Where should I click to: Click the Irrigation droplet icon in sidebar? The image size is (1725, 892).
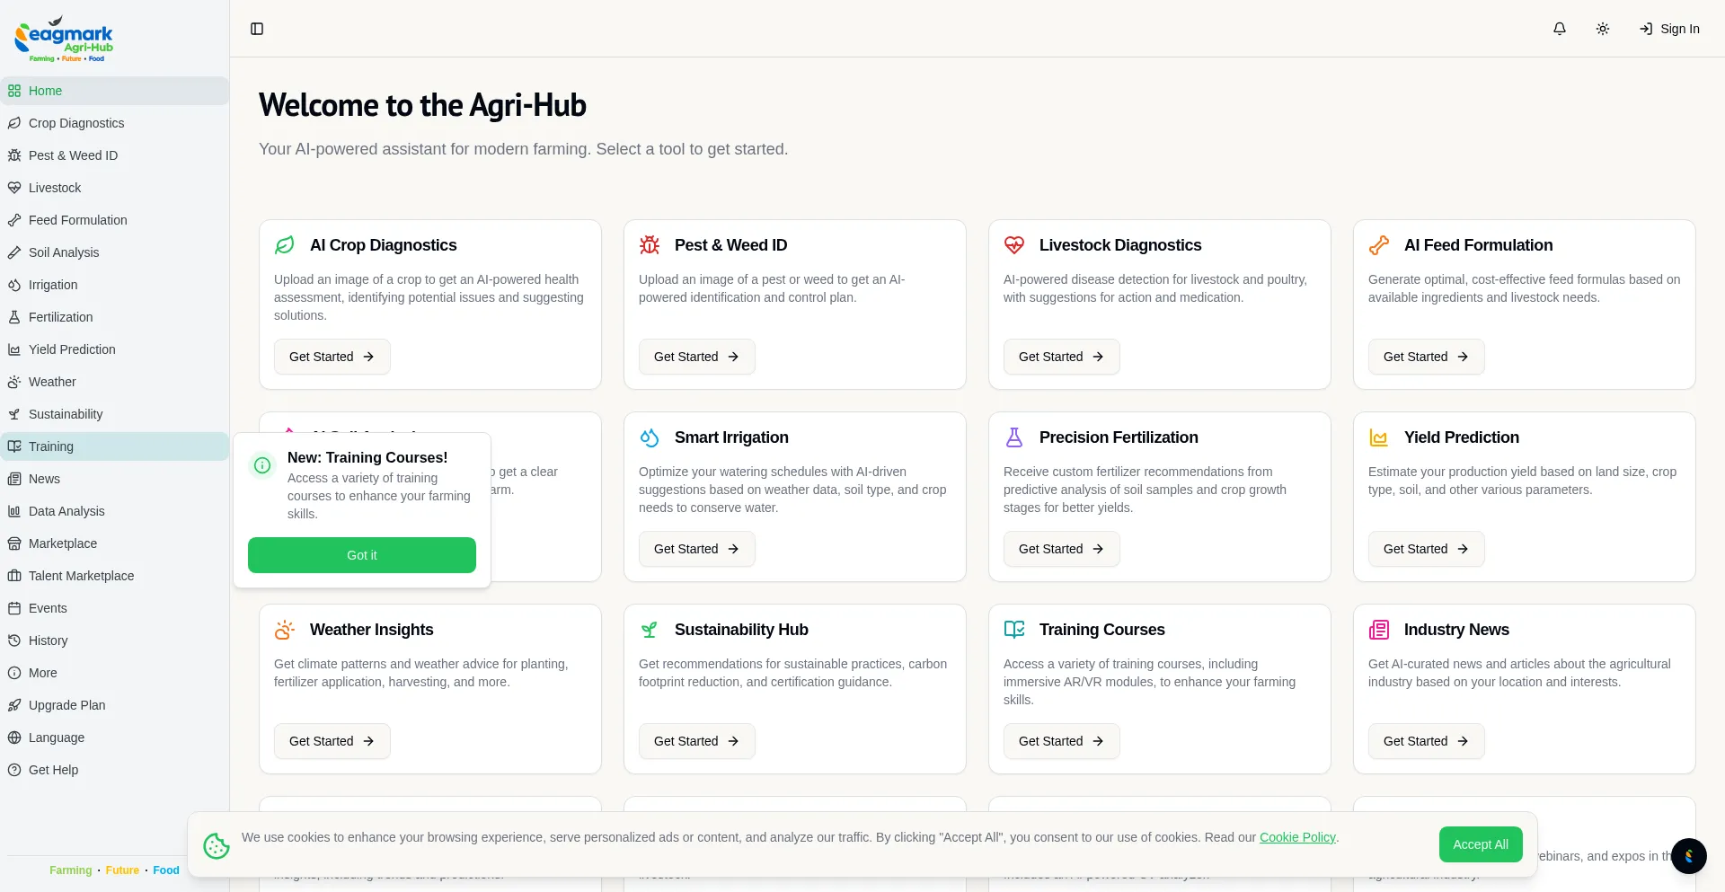[x=14, y=285]
